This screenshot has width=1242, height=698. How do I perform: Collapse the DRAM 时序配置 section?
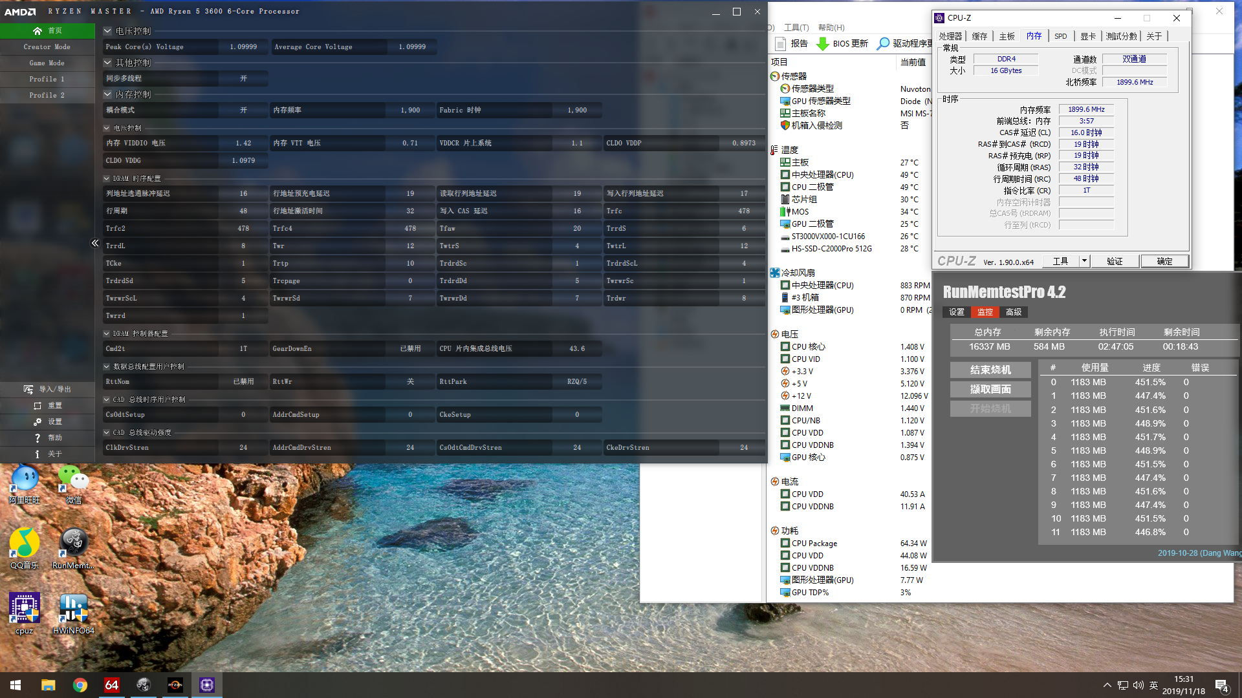coord(107,178)
